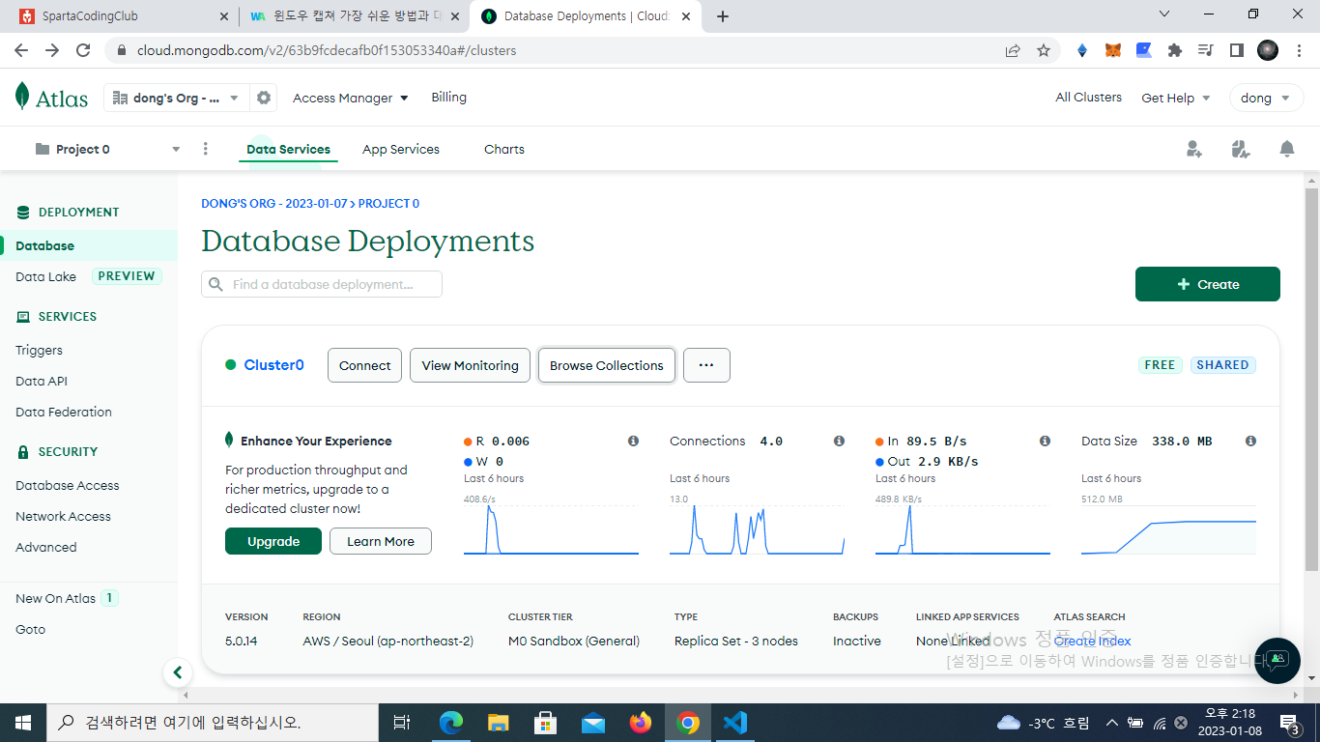Expand the Get Help dropdown
Viewport: 1320px width, 742px height.
click(x=1175, y=98)
